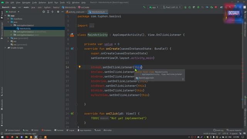The image size is (247, 139).
Task: Start debugging with the Debug bug icon
Action: [x=198, y=7]
